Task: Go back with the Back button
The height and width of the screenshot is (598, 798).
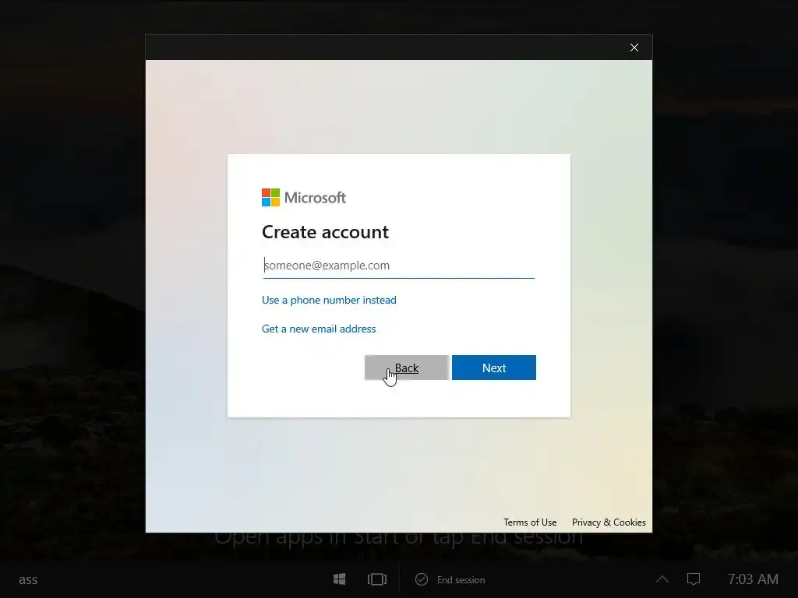Action: 407,368
